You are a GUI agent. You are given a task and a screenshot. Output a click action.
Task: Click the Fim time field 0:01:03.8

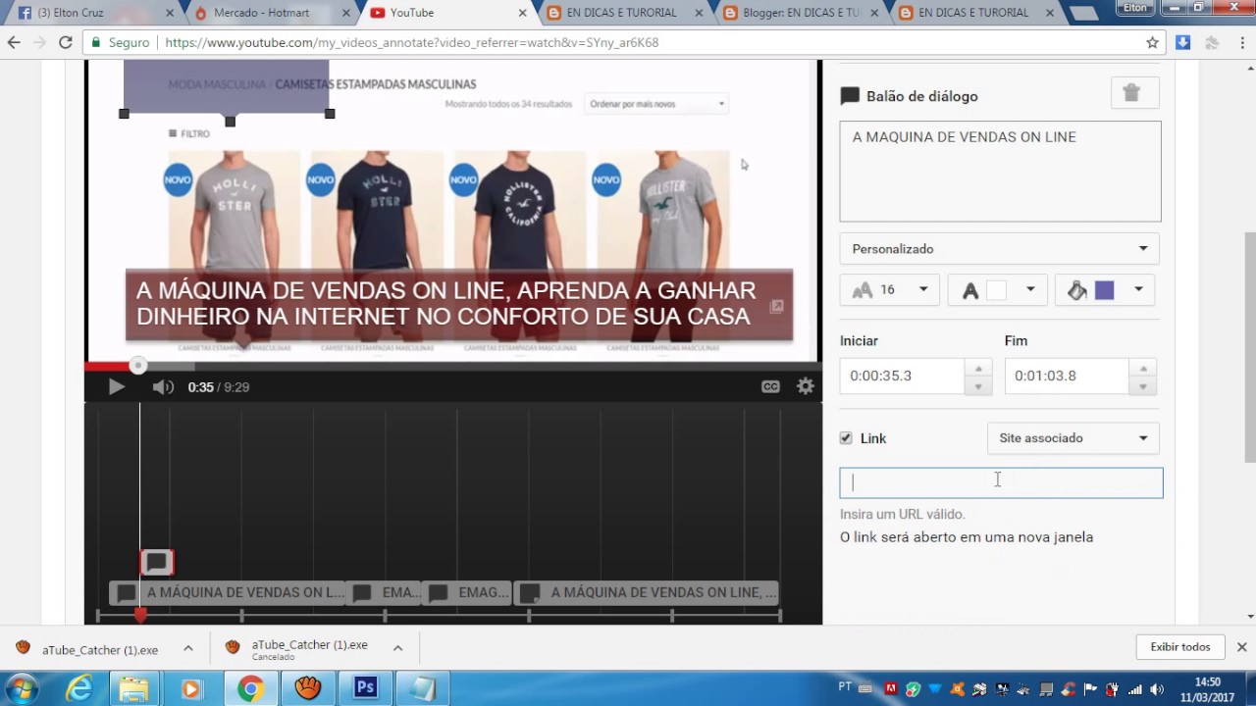pyautogui.click(x=1066, y=376)
